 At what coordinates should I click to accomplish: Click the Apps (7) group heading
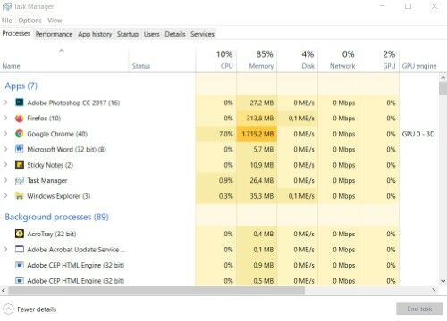(x=21, y=86)
